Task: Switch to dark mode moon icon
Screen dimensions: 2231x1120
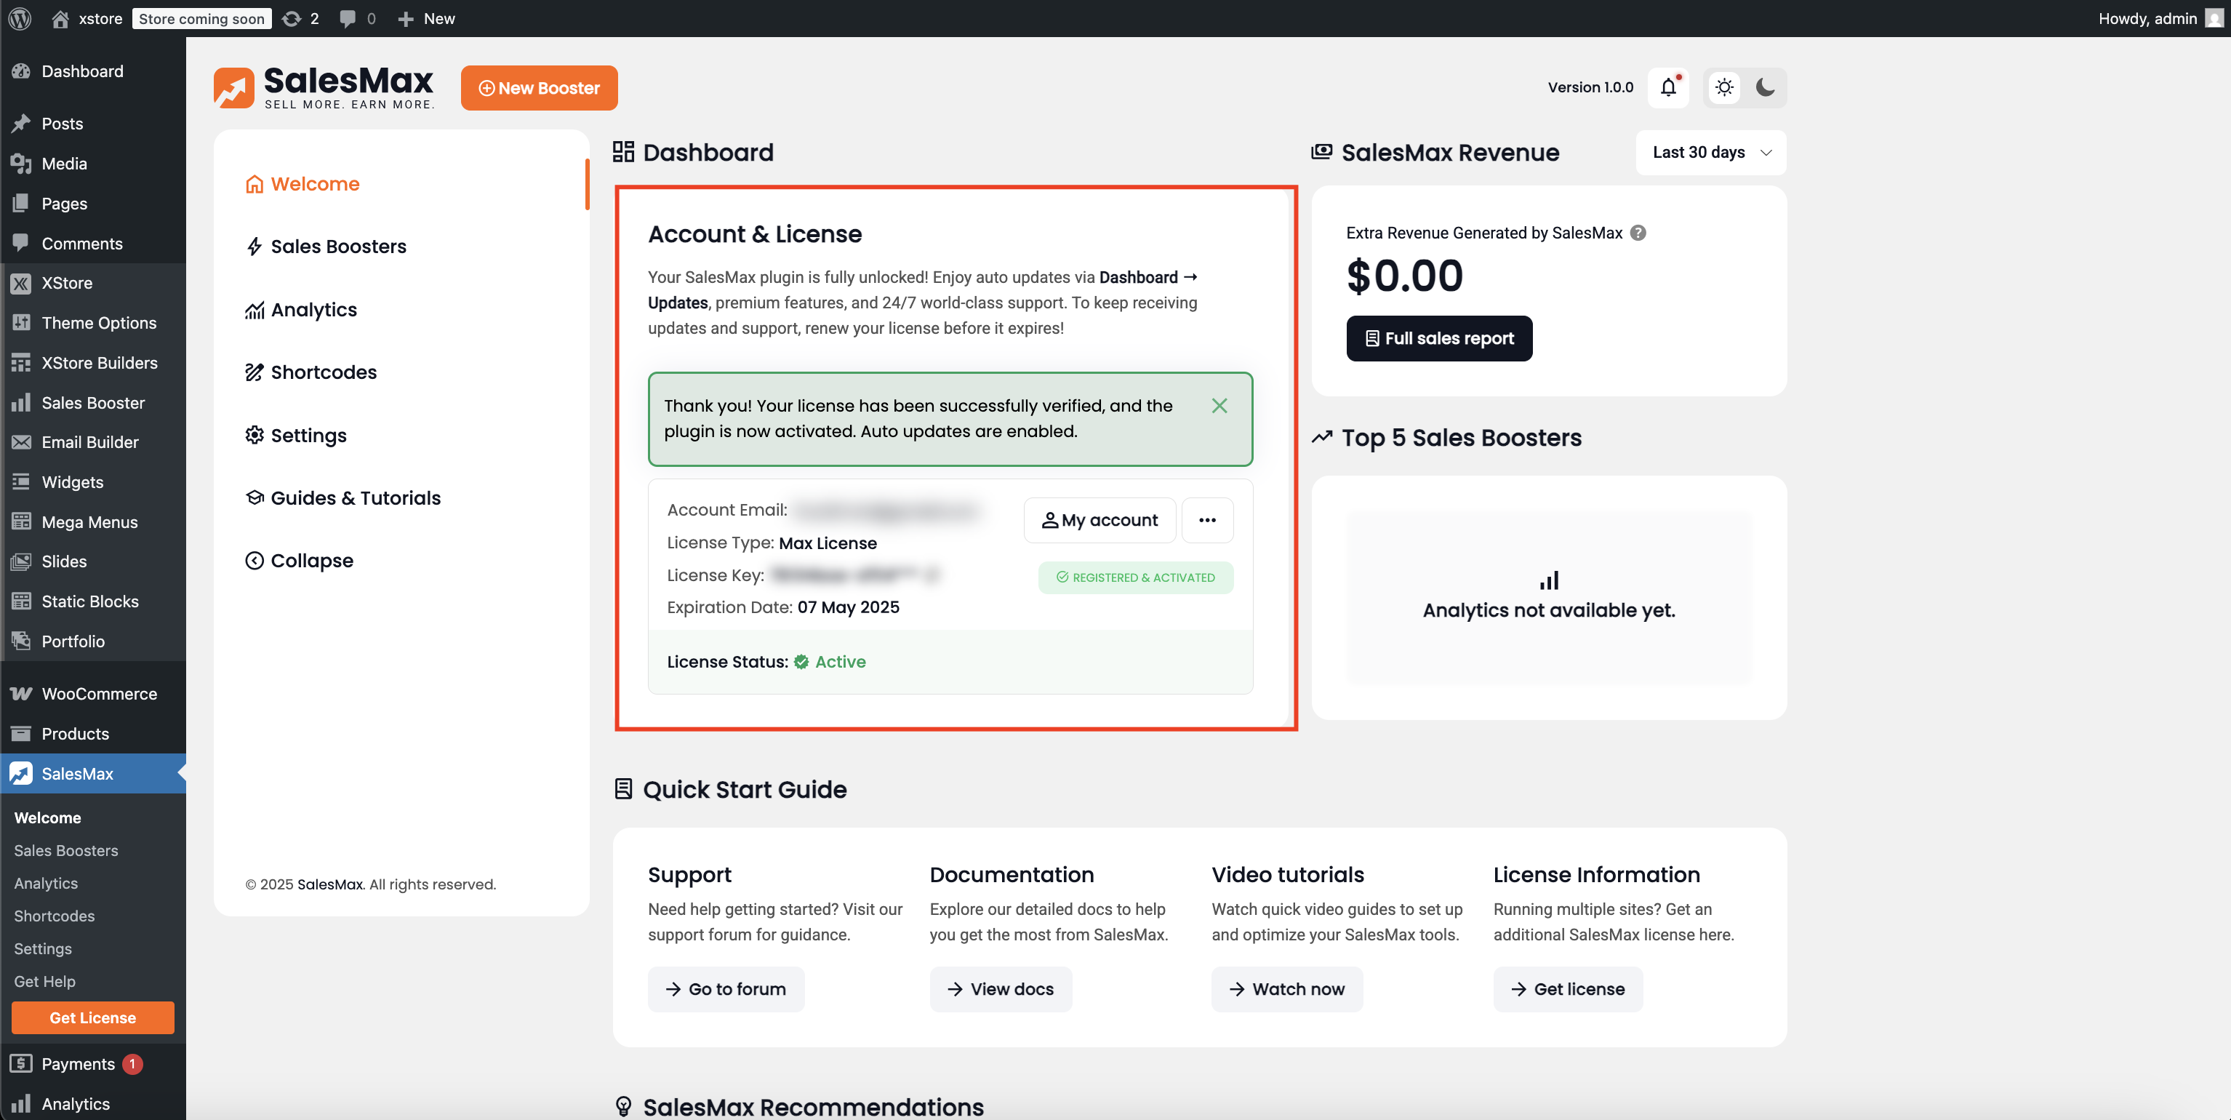Action: 1765,87
